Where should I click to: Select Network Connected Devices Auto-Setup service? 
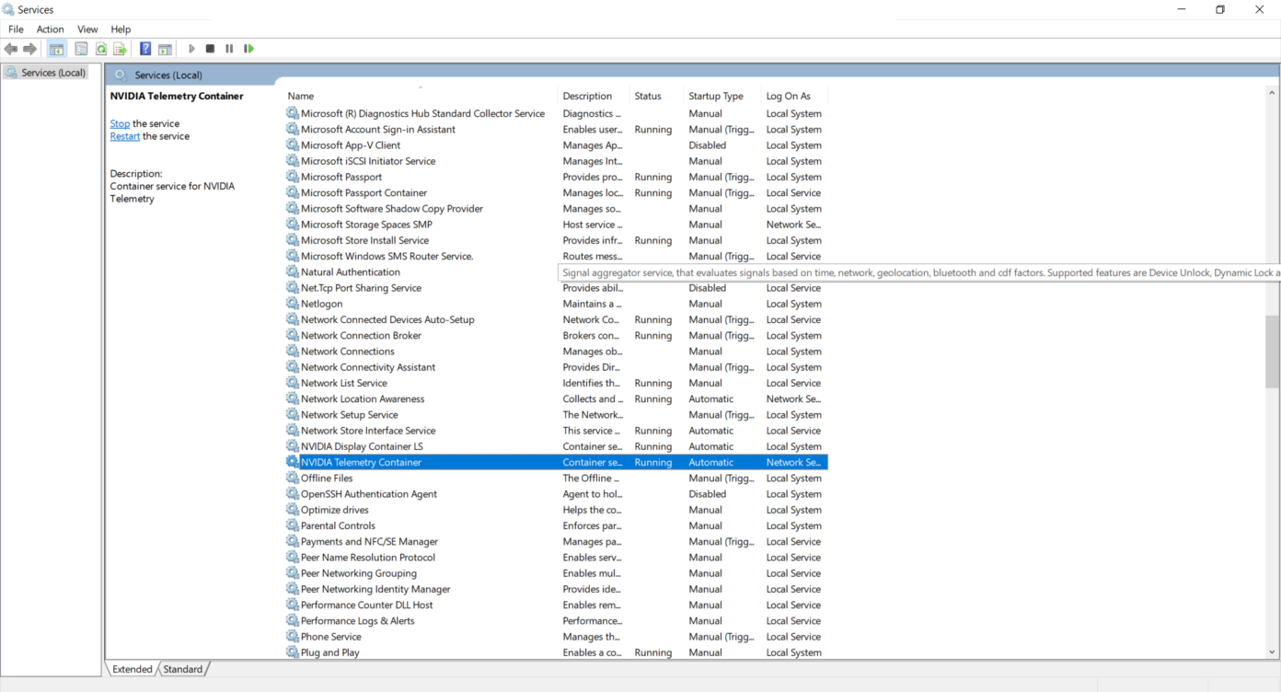tap(557, 319)
